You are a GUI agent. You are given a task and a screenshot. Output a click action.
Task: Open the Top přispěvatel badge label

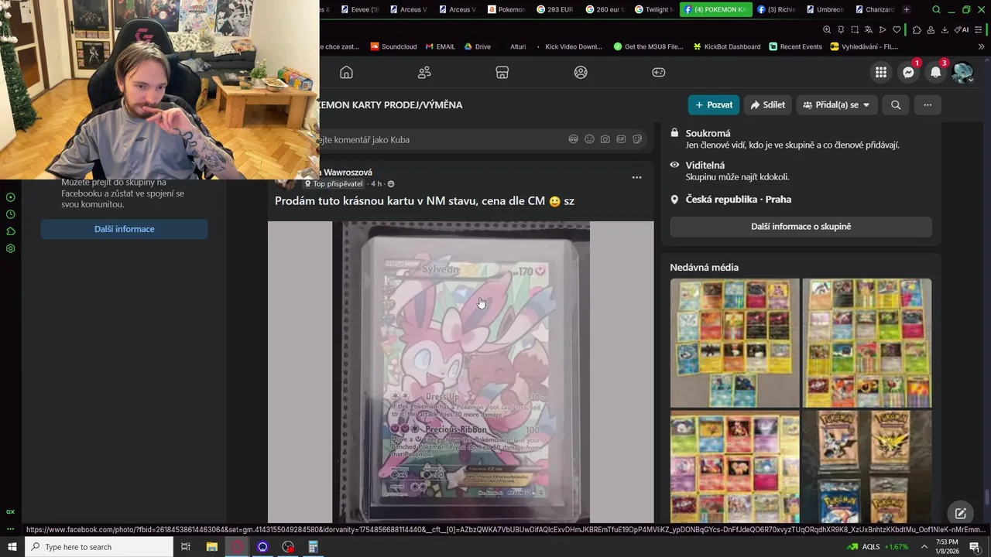tap(334, 184)
